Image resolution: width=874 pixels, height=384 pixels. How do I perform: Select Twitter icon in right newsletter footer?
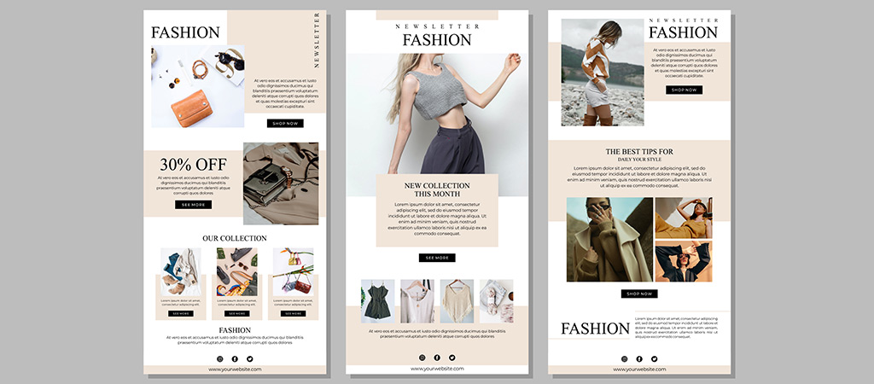655,358
